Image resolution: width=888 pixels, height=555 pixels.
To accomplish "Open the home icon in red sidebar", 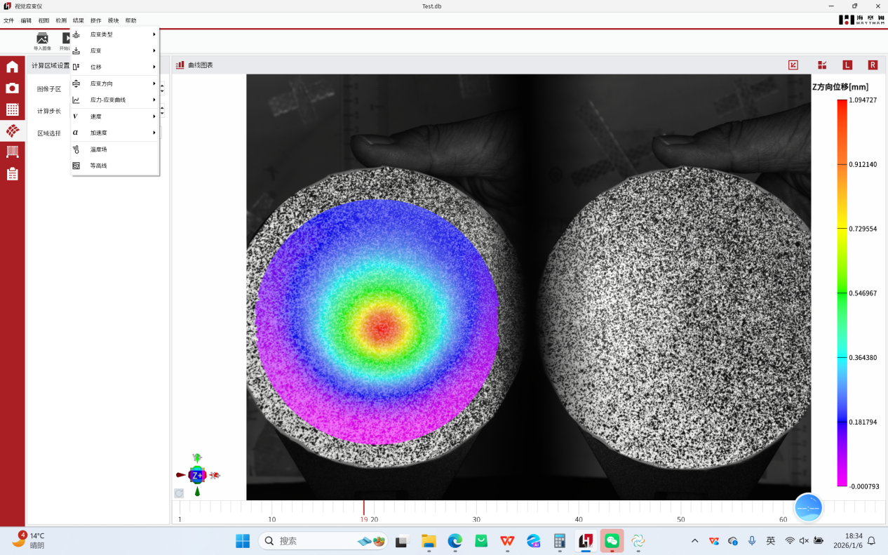I will click(12, 67).
